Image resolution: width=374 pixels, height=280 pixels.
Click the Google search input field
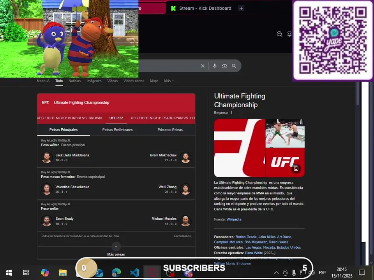click(x=169, y=66)
